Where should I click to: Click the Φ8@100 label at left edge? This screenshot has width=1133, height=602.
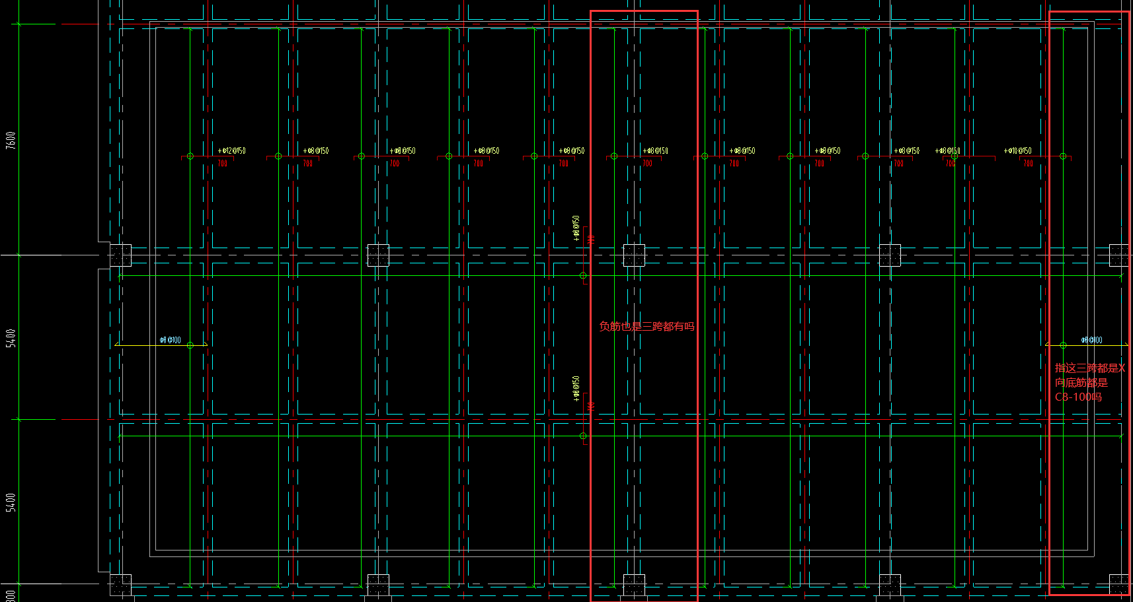tap(170, 340)
